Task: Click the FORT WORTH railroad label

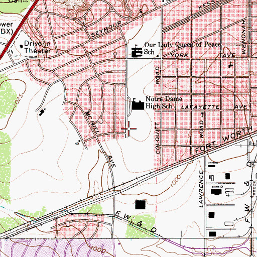Action: [224, 140]
